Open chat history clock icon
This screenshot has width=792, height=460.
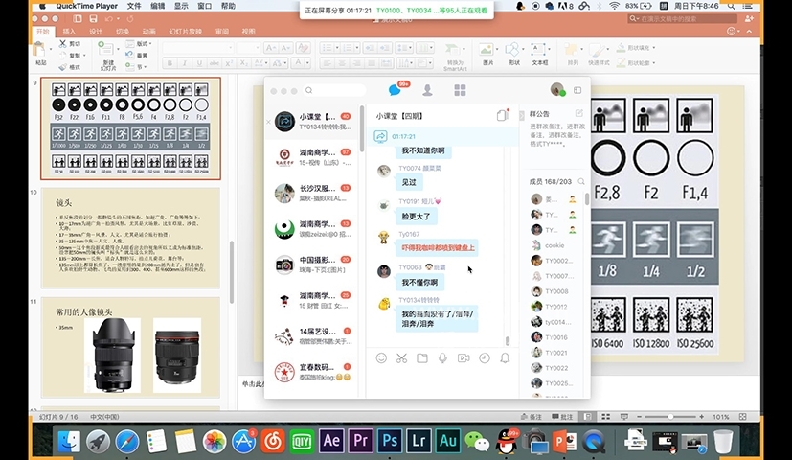pyautogui.click(x=484, y=358)
